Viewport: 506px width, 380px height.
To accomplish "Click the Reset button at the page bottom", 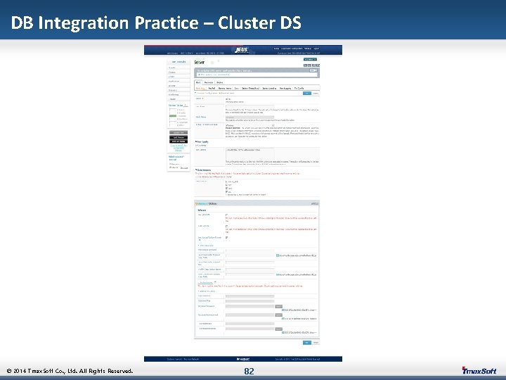I will pyautogui.click(x=316, y=343).
